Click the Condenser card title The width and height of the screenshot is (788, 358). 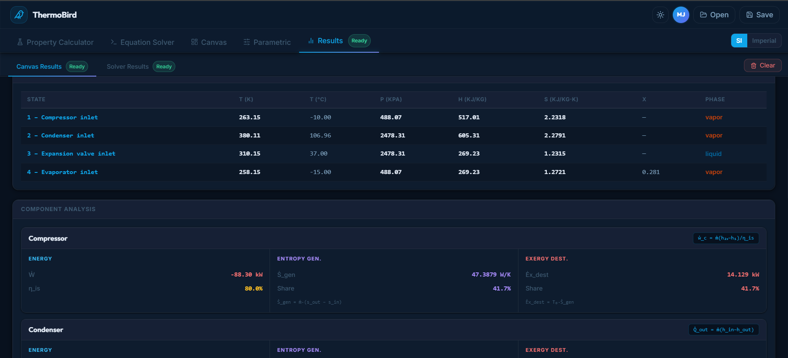(46, 330)
